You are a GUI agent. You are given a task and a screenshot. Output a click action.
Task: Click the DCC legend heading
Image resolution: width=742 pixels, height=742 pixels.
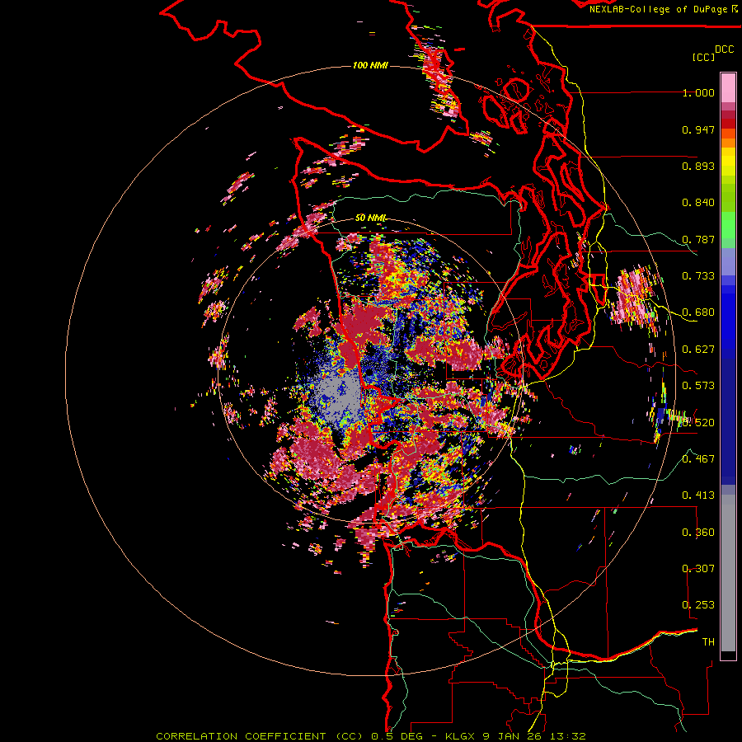pyautogui.click(x=724, y=49)
